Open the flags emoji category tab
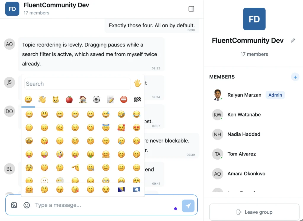Image resolution: width=303 pixels, height=221 pixels. (x=137, y=100)
